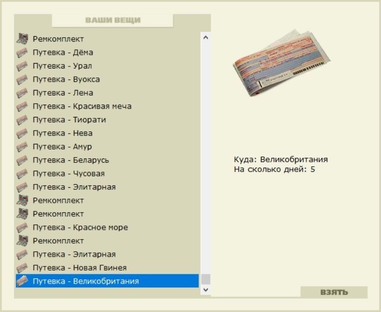The width and height of the screenshot is (381, 312).
Task: Select the Путевка - Чусовая row
Action: coord(107,174)
